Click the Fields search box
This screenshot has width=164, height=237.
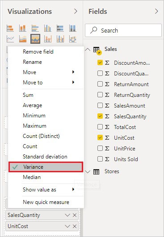tap(123, 30)
